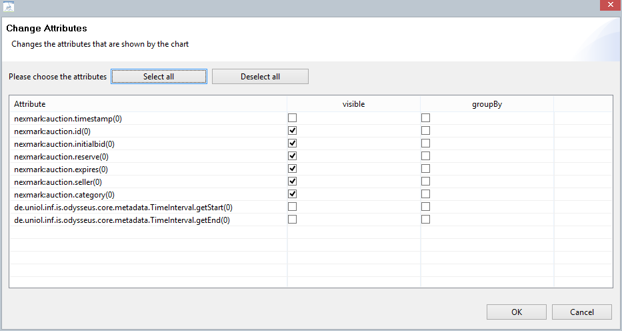622x331 pixels.
Task: Check groupBy for nexmark:auction.seller(0)
Action: (425, 182)
